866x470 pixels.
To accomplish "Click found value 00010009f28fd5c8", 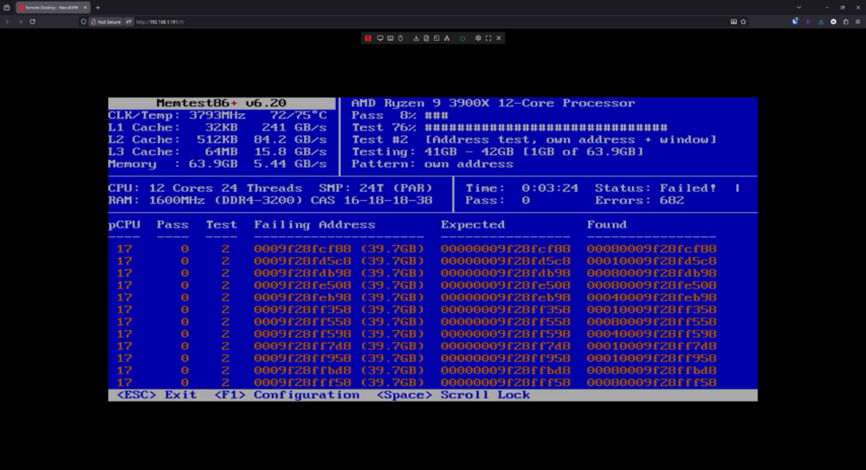I will click(x=652, y=261).
